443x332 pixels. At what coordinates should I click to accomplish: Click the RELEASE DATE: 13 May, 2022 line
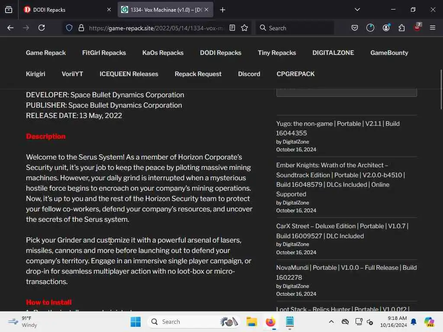(74, 116)
